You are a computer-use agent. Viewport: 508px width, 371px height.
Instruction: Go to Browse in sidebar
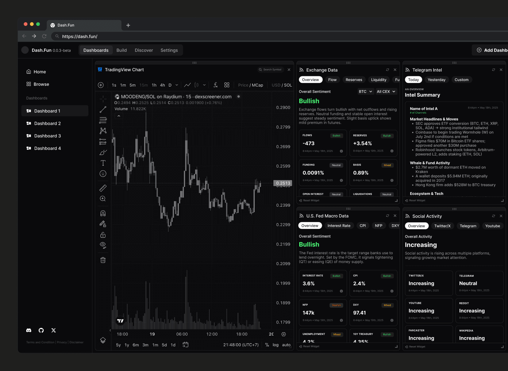pos(55,84)
